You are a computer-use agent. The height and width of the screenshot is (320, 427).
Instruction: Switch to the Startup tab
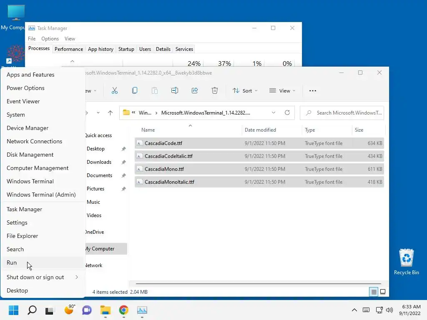[x=126, y=49]
